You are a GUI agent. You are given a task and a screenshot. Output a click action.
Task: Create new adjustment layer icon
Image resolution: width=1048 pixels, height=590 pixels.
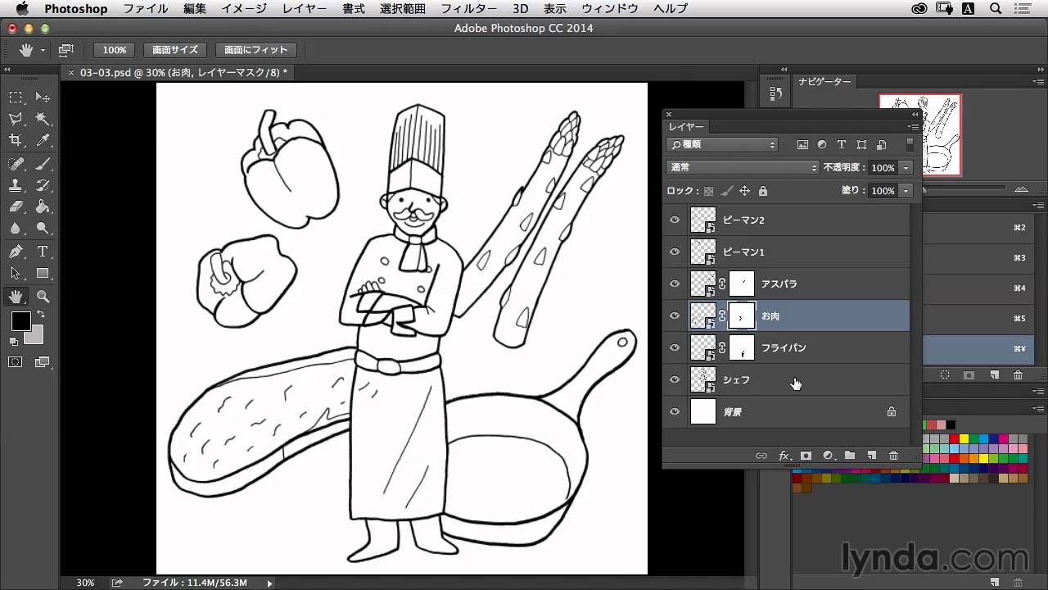click(x=828, y=456)
